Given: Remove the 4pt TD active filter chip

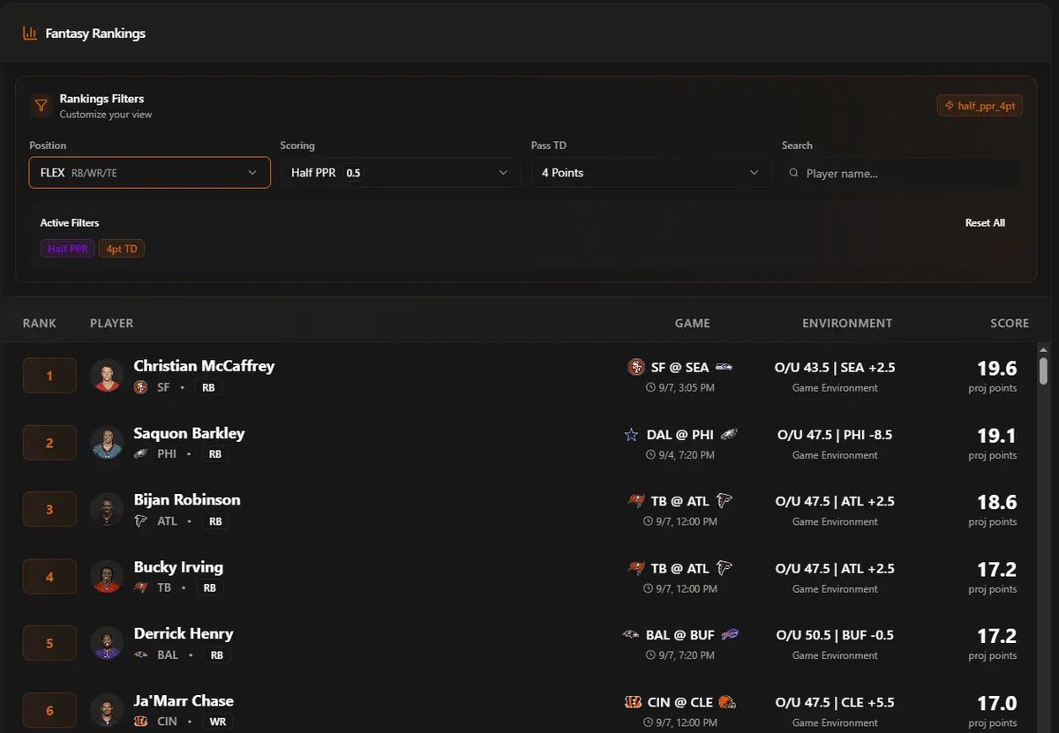Looking at the screenshot, I should pyautogui.click(x=122, y=249).
